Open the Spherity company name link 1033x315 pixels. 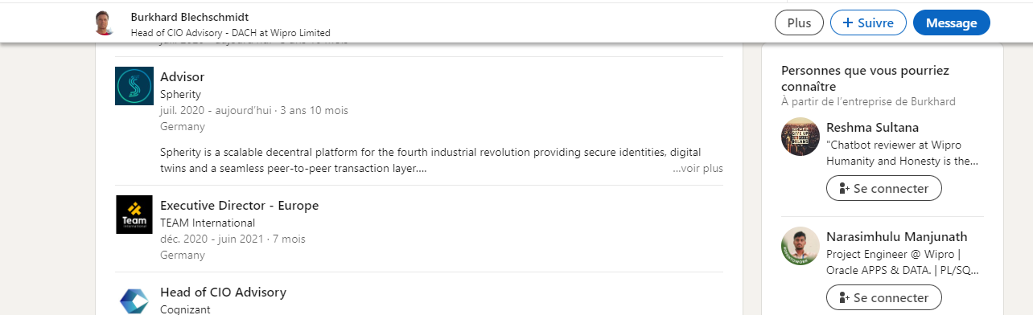point(180,94)
